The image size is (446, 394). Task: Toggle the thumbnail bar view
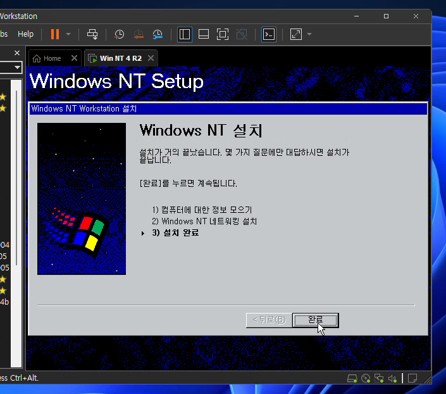pyautogui.click(x=204, y=34)
